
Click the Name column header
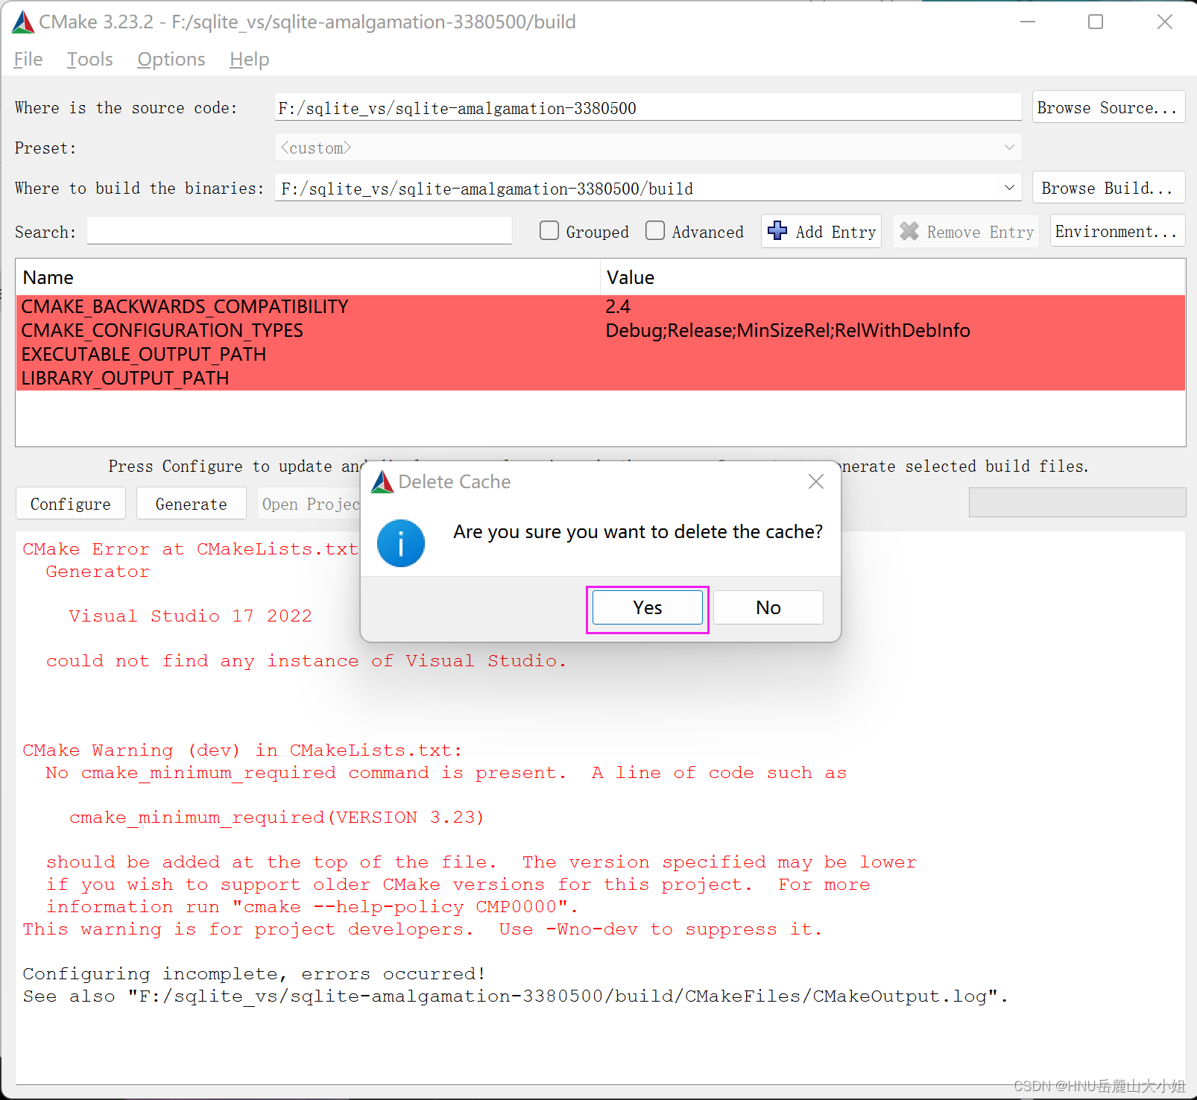point(308,277)
